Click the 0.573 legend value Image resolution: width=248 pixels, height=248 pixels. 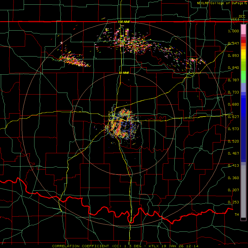tap(233, 129)
